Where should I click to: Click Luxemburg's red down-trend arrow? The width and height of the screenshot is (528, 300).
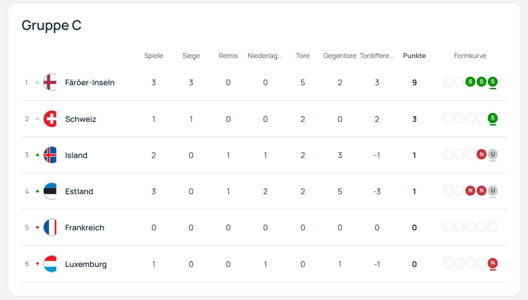coord(37,264)
